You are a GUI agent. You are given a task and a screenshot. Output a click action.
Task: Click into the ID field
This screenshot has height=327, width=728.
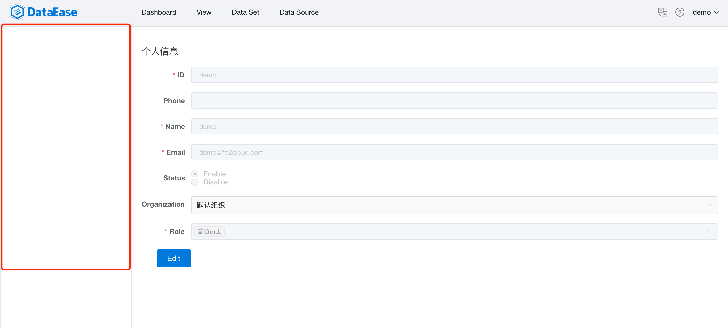(x=455, y=75)
